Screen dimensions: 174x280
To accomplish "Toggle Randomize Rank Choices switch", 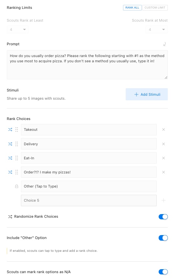I will pyautogui.click(x=163, y=217).
